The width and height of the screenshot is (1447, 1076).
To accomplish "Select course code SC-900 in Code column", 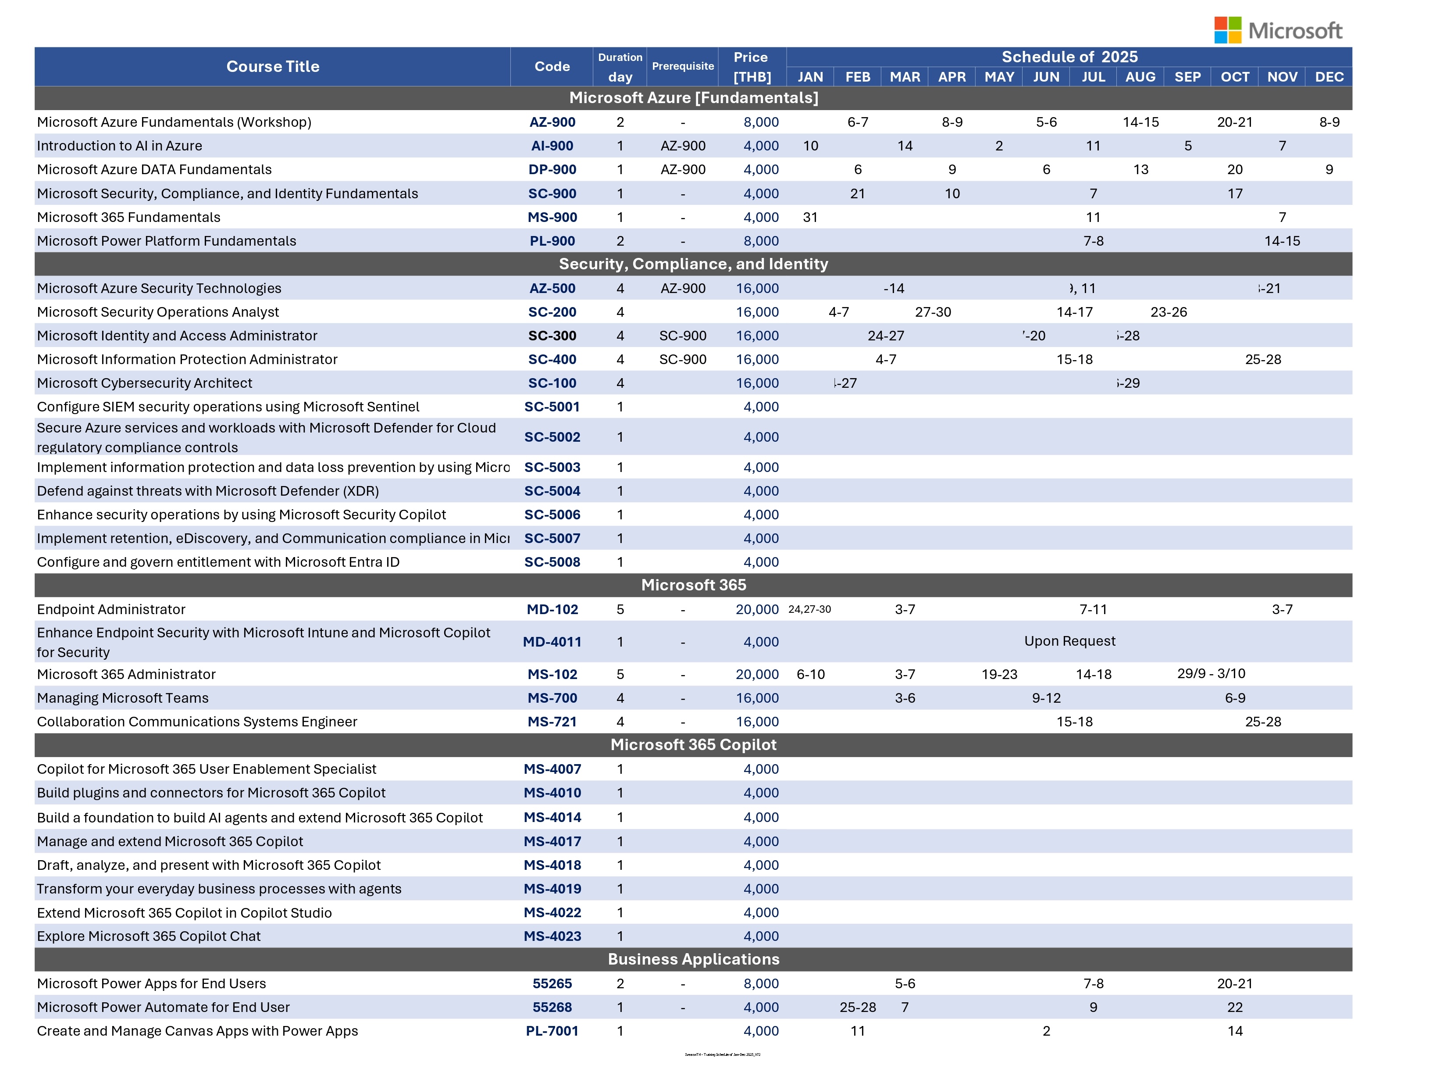I will [x=552, y=193].
